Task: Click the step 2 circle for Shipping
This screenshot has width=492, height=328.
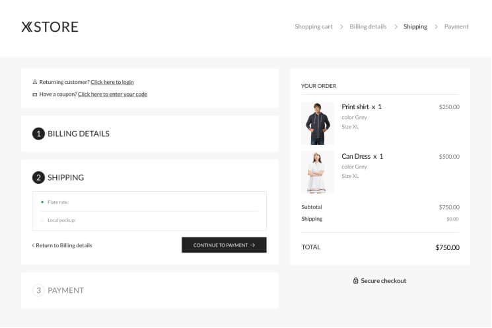Action: pos(38,177)
